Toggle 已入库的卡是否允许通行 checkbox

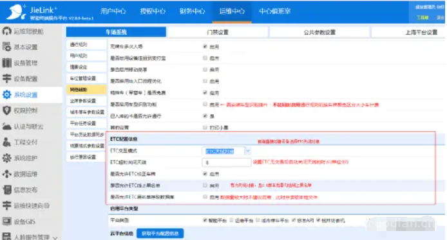pyautogui.click(x=205, y=116)
